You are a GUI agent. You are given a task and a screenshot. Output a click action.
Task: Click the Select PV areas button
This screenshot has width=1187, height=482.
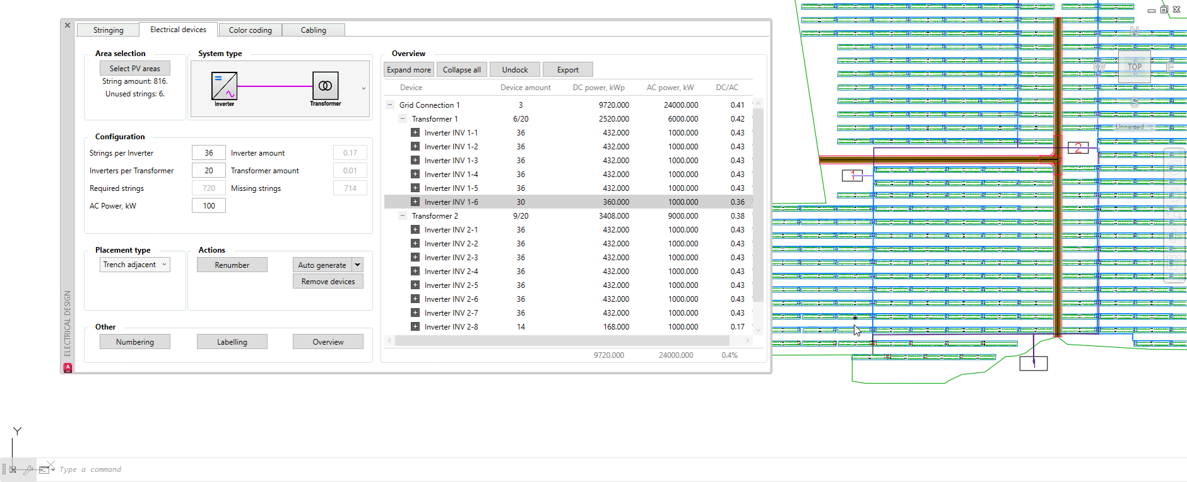tap(135, 69)
